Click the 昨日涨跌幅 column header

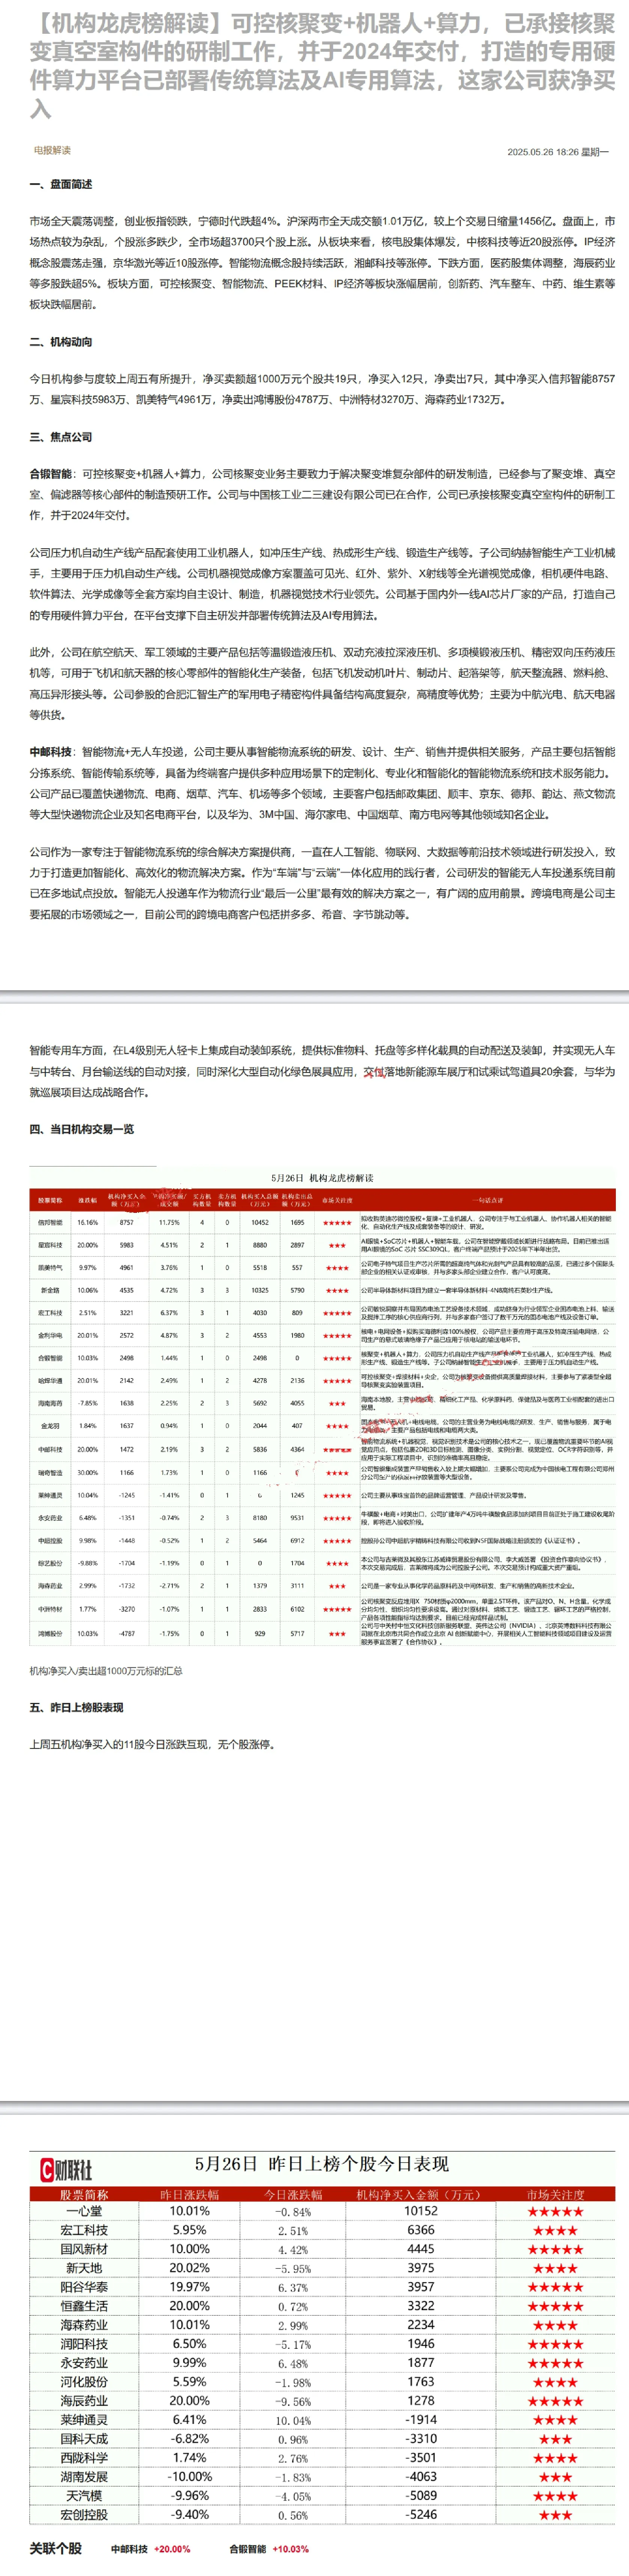pyautogui.click(x=190, y=2194)
